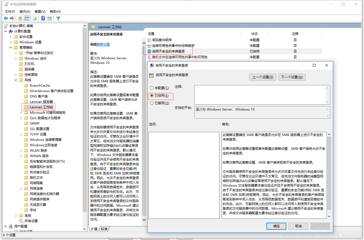This screenshot has height=240, width=364.
Task: Select the 已禁用 radio button
Action: (x=152, y=103)
